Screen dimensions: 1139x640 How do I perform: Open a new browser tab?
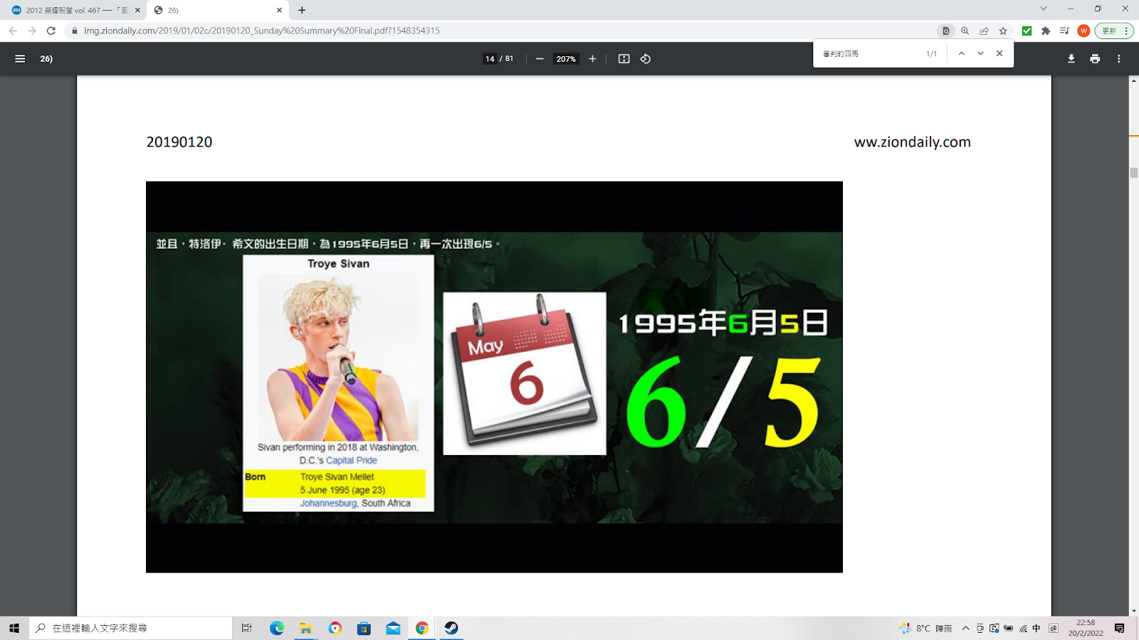[302, 10]
